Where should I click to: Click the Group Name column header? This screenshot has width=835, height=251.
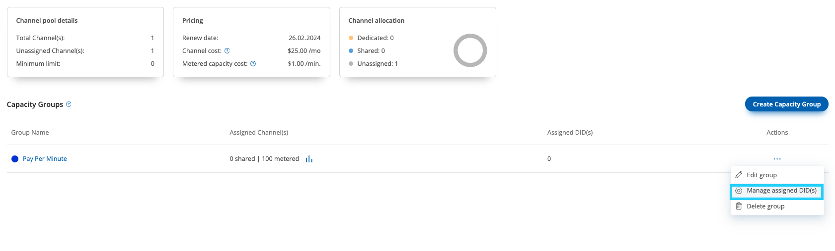[x=30, y=132]
